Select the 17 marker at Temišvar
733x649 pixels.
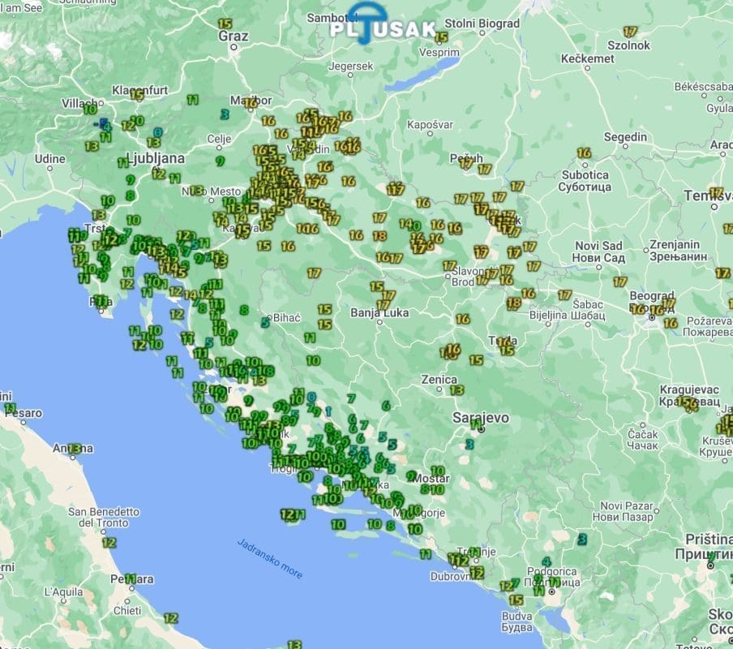(x=716, y=193)
